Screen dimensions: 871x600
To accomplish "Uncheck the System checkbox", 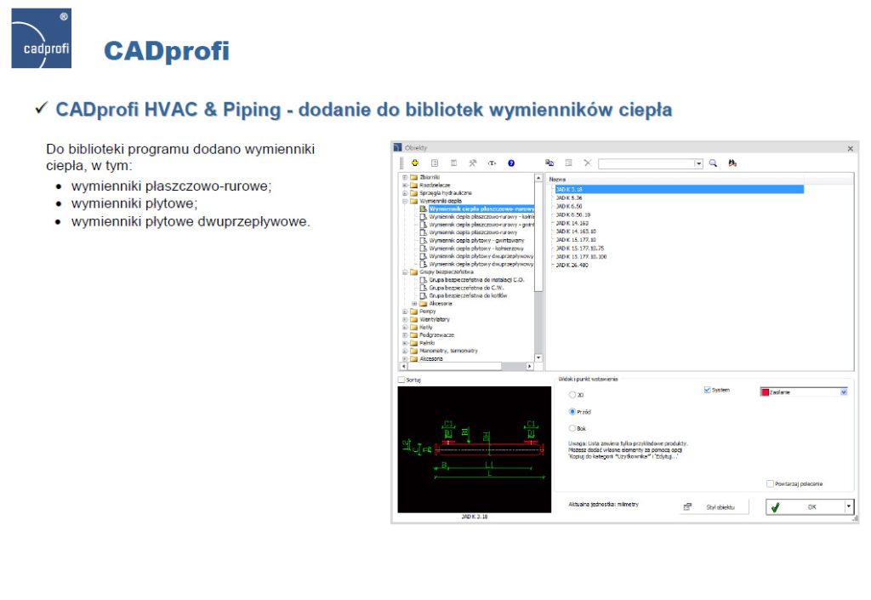I will (x=706, y=390).
